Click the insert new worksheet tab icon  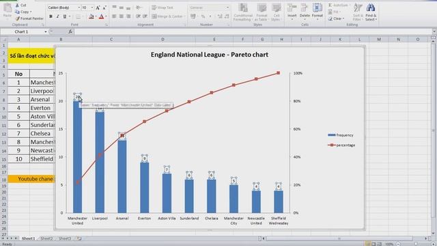pos(79,238)
